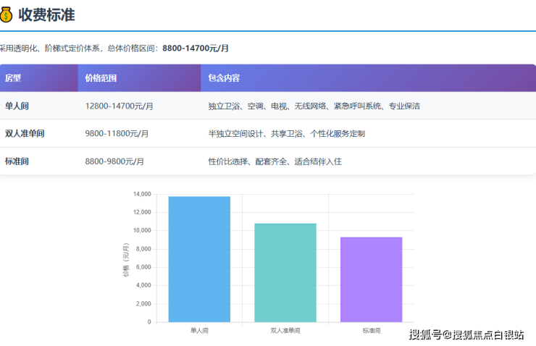Select the 双人准单间 table row label
The image size is (536, 346).
(25, 133)
